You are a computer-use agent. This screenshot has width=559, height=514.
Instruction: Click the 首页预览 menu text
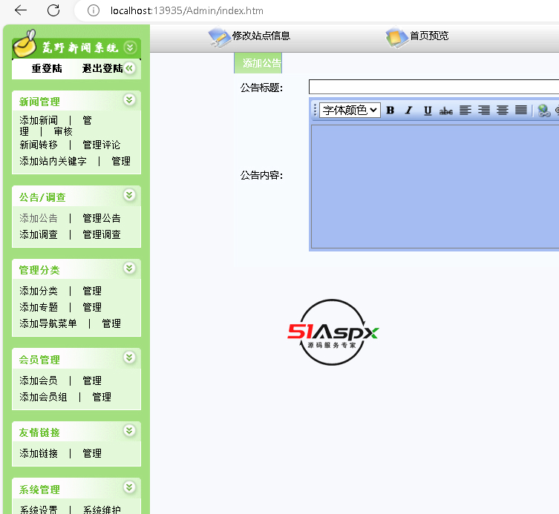pos(429,36)
